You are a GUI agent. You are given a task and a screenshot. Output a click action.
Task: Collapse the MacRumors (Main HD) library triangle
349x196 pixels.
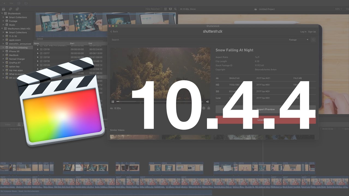coord(2,29)
